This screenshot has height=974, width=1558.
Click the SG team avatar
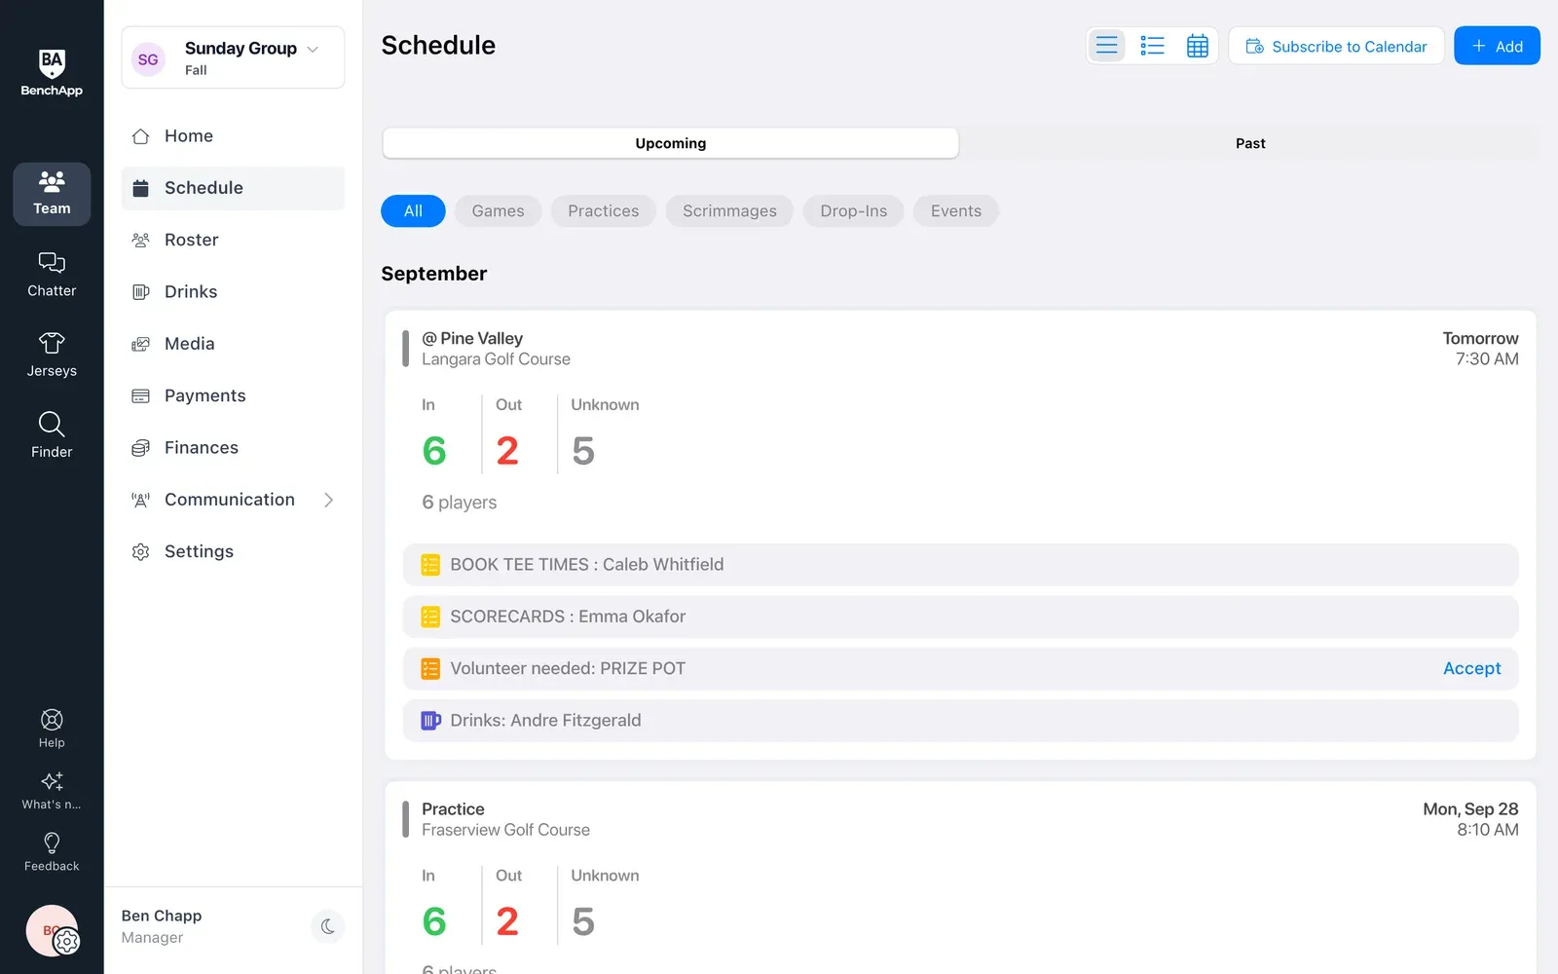(x=148, y=59)
